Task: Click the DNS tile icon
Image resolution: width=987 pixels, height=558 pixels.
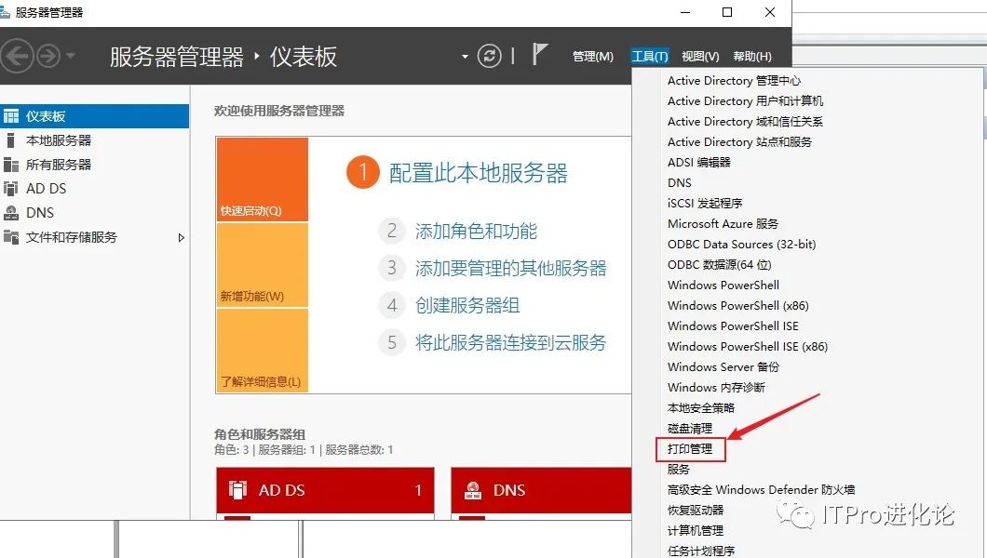Action: (x=473, y=490)
